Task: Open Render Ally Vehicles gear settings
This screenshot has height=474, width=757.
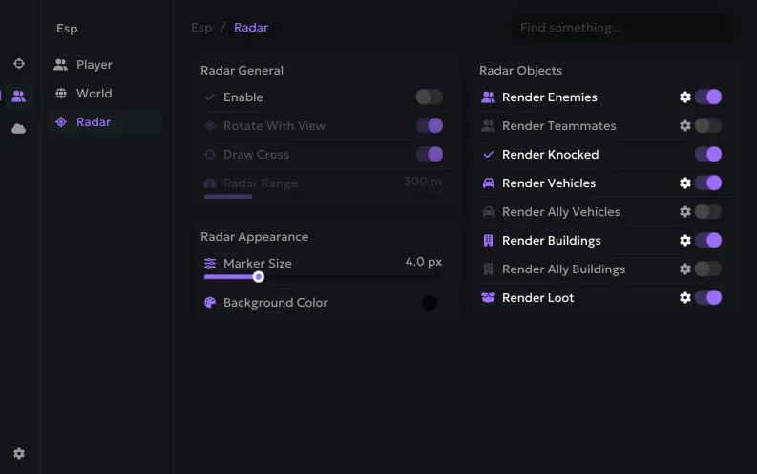Action: click(685, 211)
